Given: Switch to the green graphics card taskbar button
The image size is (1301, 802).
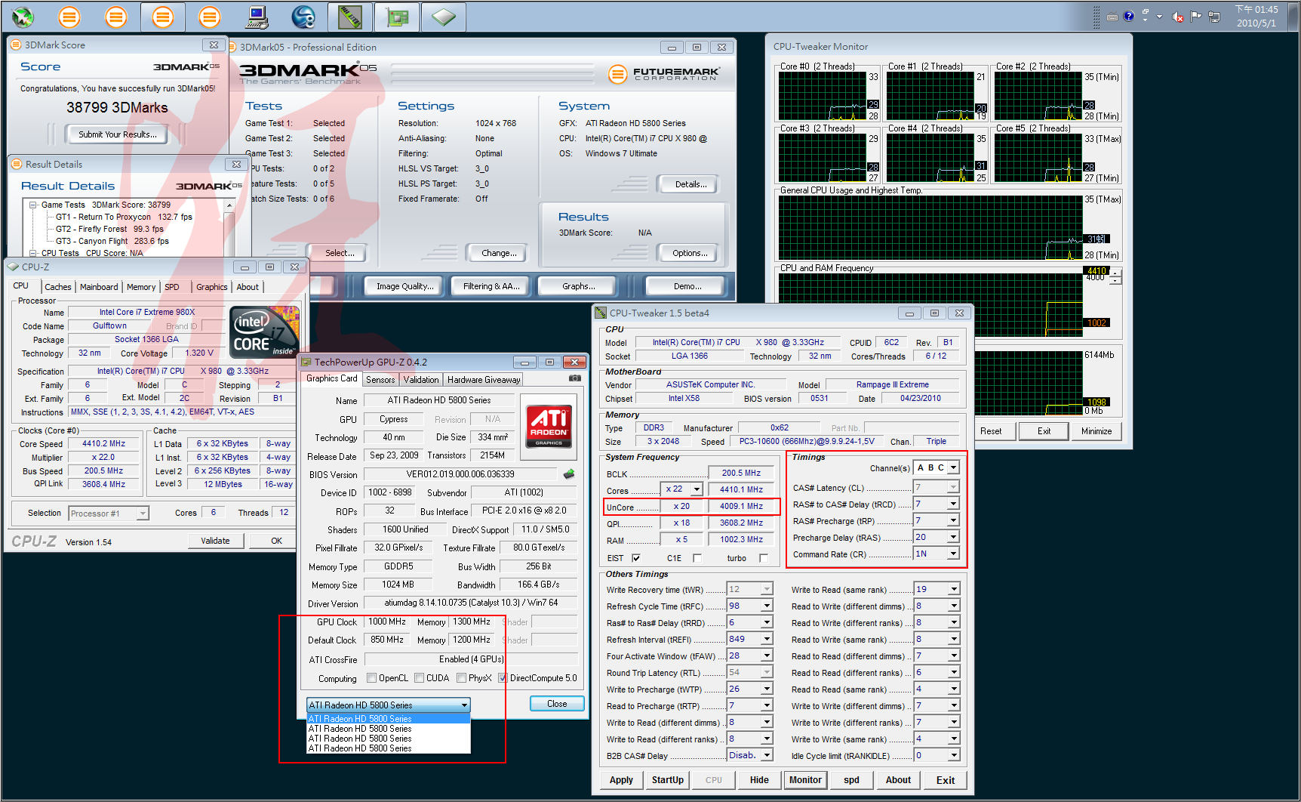Looking at the screenshot, I should click(396, 16).
